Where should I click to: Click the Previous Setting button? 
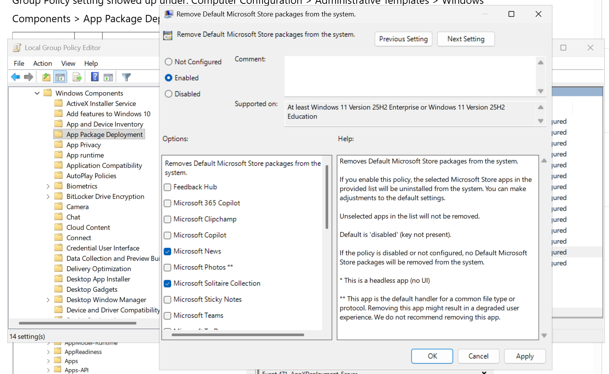tap(403, 39)
